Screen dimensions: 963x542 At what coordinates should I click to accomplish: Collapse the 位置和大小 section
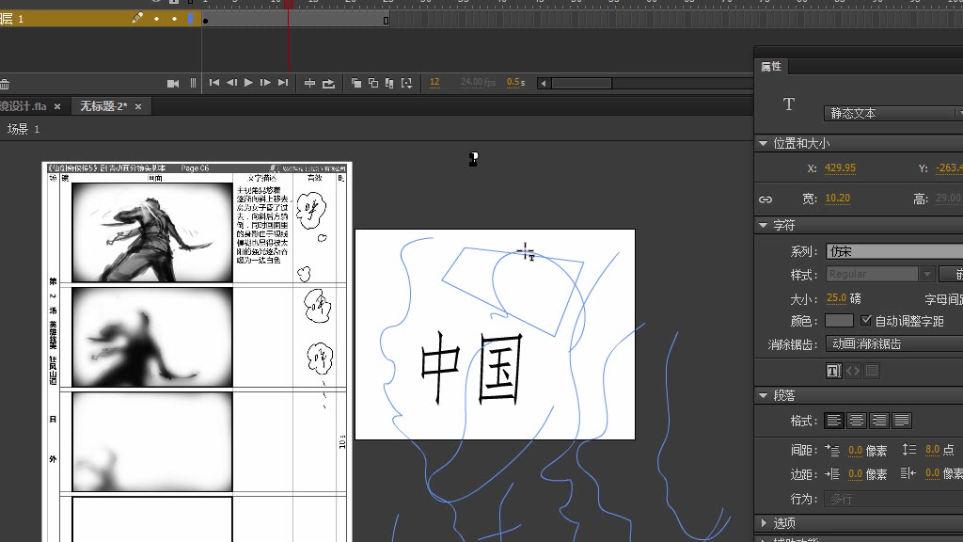763,144
